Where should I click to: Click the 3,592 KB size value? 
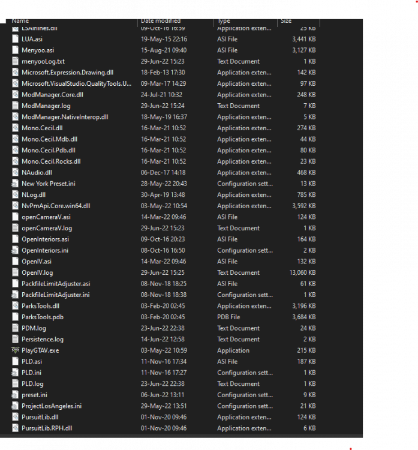click(304, 206)
